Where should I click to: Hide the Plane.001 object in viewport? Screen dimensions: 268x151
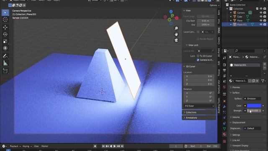pos(261,24)
